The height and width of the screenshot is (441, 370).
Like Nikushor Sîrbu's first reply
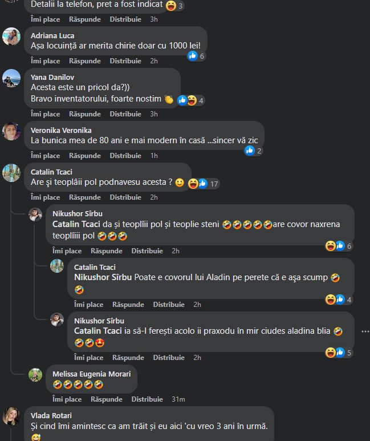click(x=67, y=251)
